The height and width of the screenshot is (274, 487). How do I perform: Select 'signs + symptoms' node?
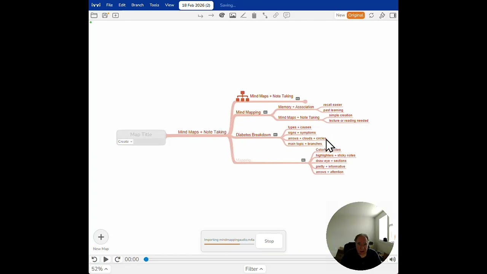[302, 133]
